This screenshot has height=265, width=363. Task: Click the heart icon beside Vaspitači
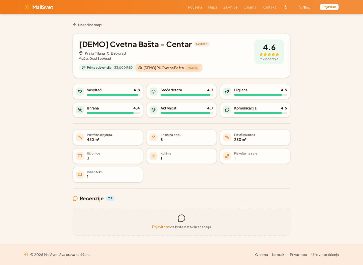[80, 92]
